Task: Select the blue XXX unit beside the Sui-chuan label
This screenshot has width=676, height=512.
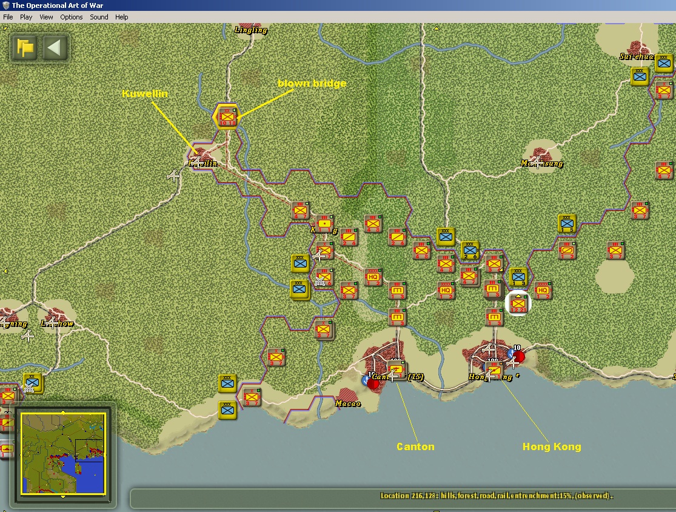Action: click(x=664, y=64)
